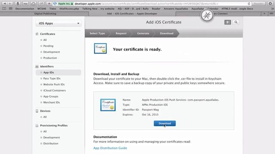Viewport: 275px width, 154px height.
Task: Click the Share icon in Safari toolbar
Action: 41,3
